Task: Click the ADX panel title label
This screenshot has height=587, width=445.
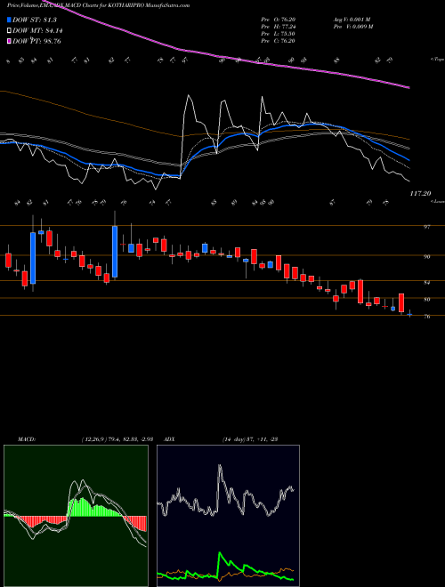Action: tap(169, 439)
